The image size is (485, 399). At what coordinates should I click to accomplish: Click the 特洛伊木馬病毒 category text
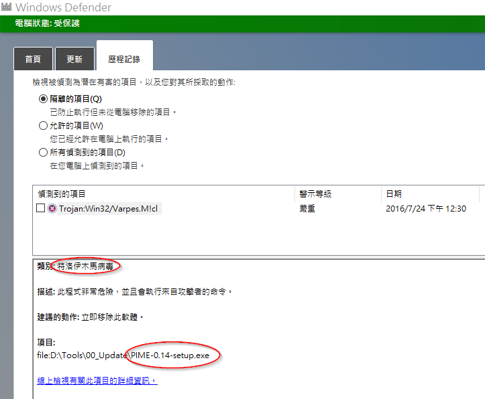(87, 266)
